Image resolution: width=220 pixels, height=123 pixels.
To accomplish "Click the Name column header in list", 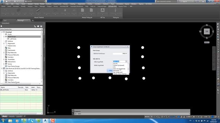I will (x=9, y=87).
